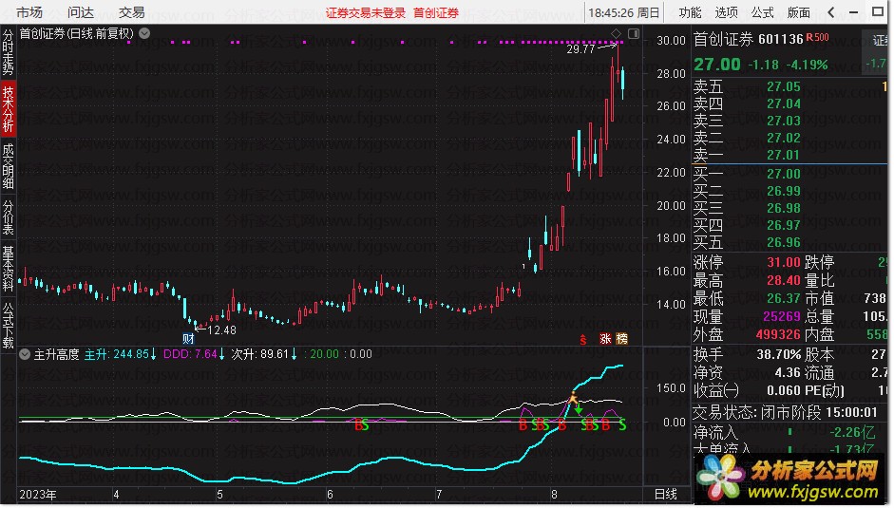
Task: Click the 首创证券 broker link
Action: point(436,12)
